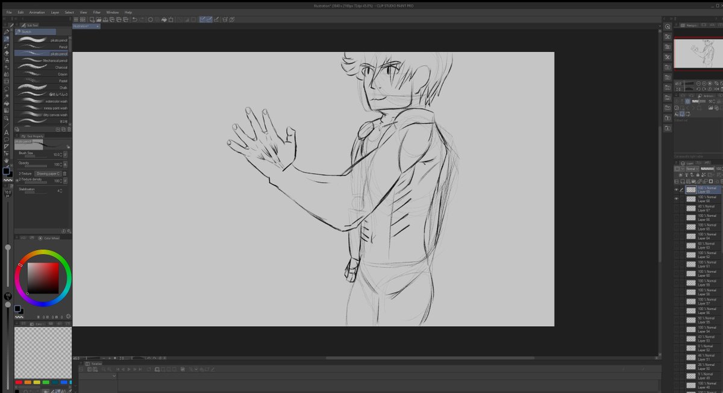The width and height of the screenshot is (723, 393).
Task: Click the magnifier icon in the right dock
Action: click(x=668, y=27)
